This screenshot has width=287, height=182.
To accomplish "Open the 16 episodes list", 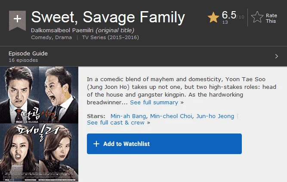I will pyautogui.click(x=23, y=60).
